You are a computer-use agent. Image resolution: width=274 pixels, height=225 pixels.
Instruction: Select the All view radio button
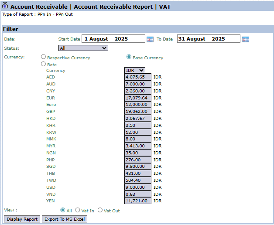click(x=63, y=210)
